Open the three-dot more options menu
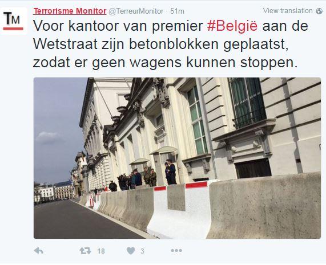 click(176, 251)
